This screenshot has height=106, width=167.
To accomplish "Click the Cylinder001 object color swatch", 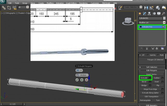I will 164,18.
